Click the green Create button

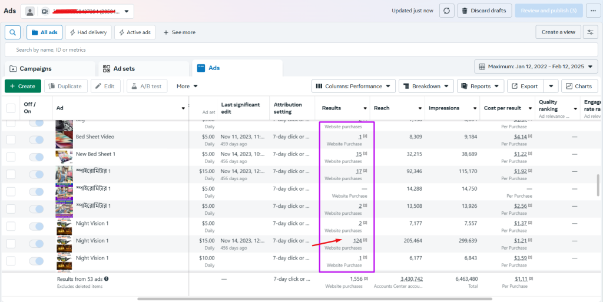coord(23,86)
